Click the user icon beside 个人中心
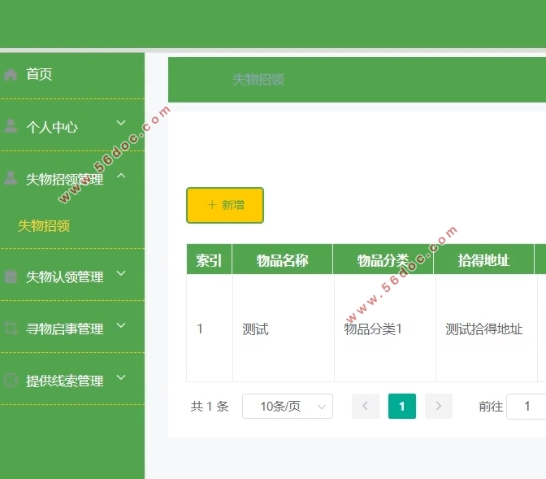The width and height of the screenshot is (546, 479). tap(11, 126)
